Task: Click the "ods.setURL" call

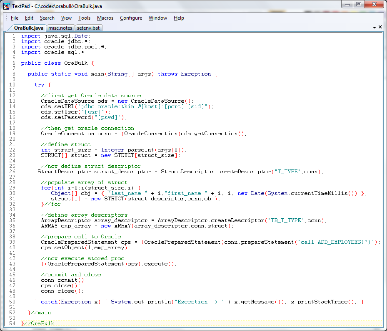Action: point(58,106)
